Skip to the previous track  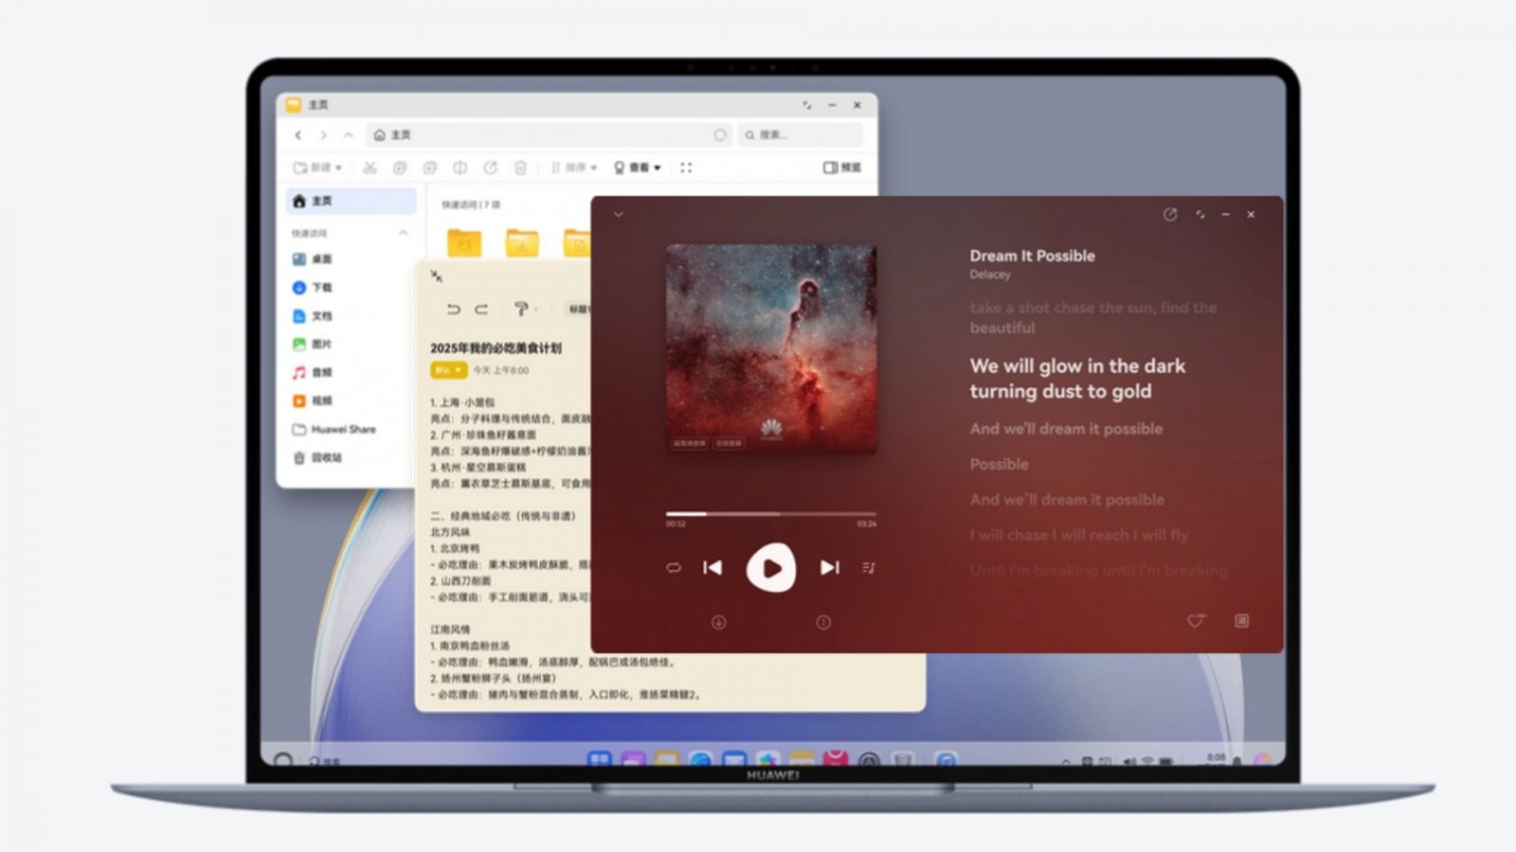(713, 567)
